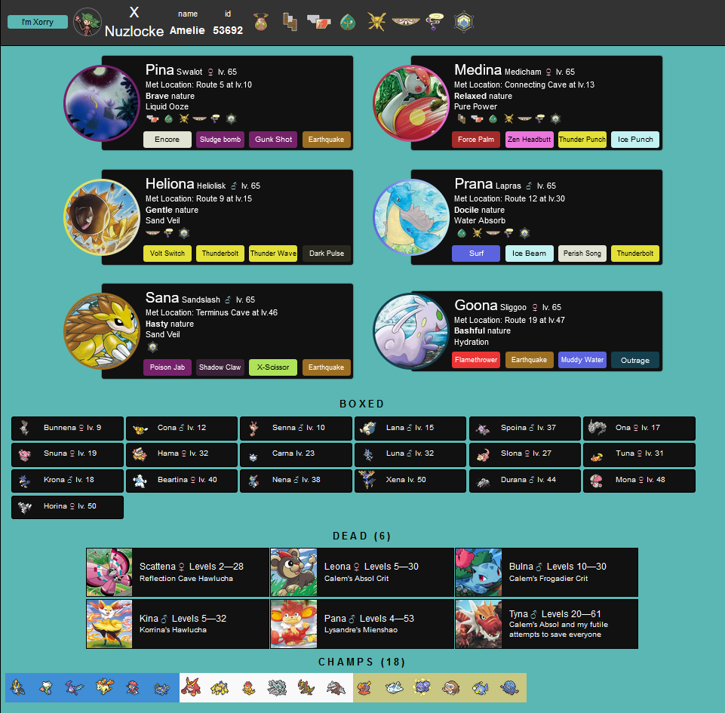Select Medina's Thunder Punch move
725x713 pixels.
coord(582,139)
